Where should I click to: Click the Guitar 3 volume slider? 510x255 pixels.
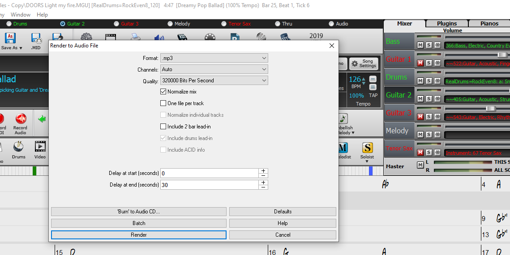click(490, 109)
